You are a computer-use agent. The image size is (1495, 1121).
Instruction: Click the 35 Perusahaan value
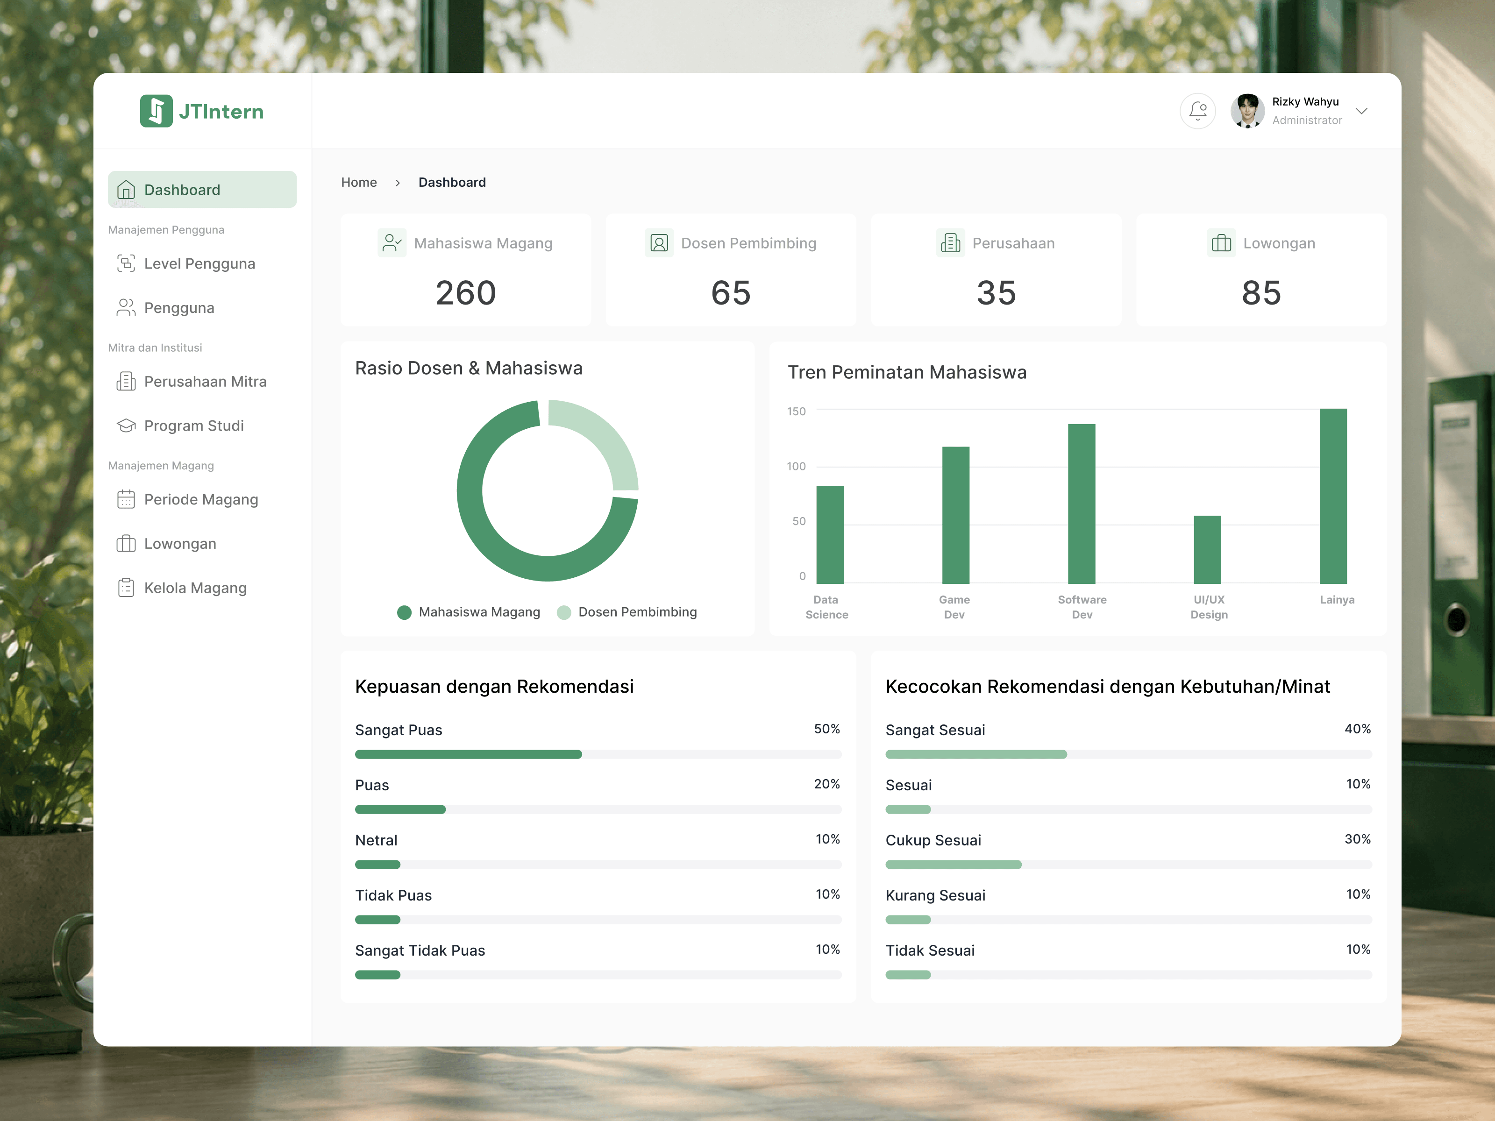pyautogui.click(x=996, y=292)
